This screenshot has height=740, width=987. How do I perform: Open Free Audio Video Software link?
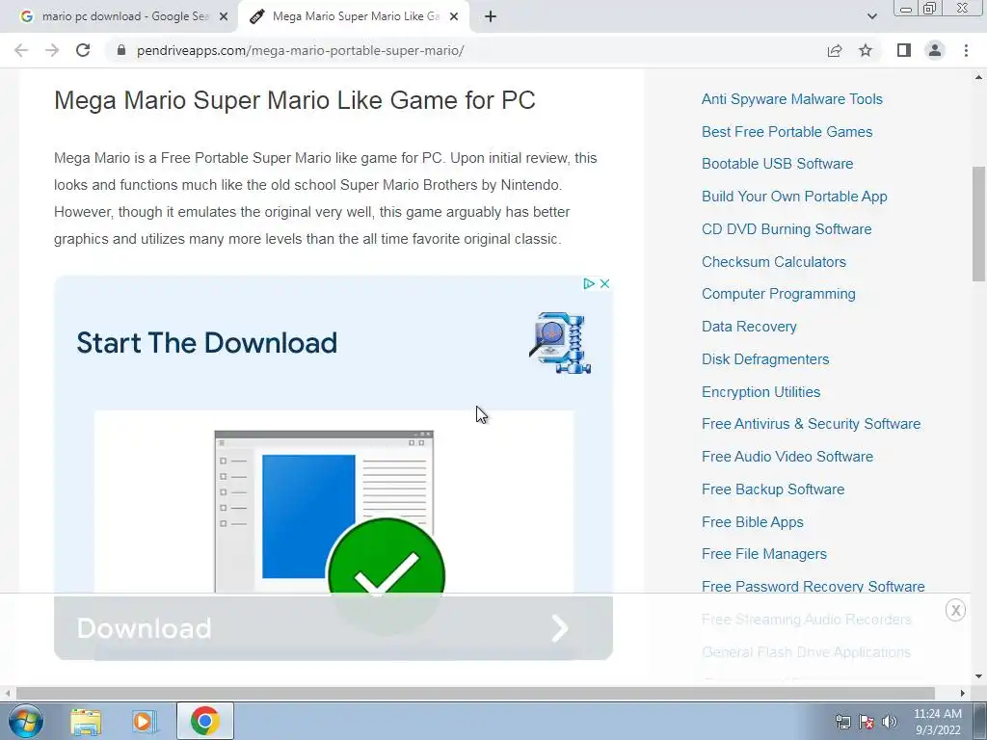[x=787, y=456]
